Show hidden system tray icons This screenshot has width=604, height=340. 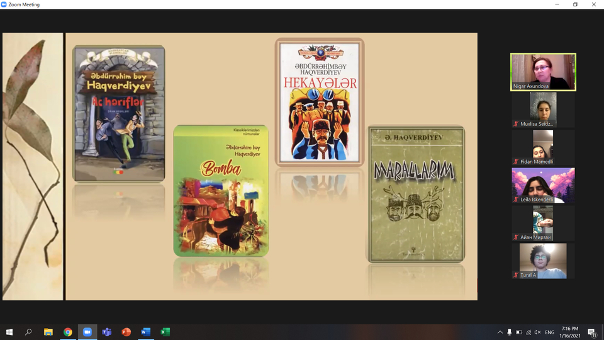500,332
